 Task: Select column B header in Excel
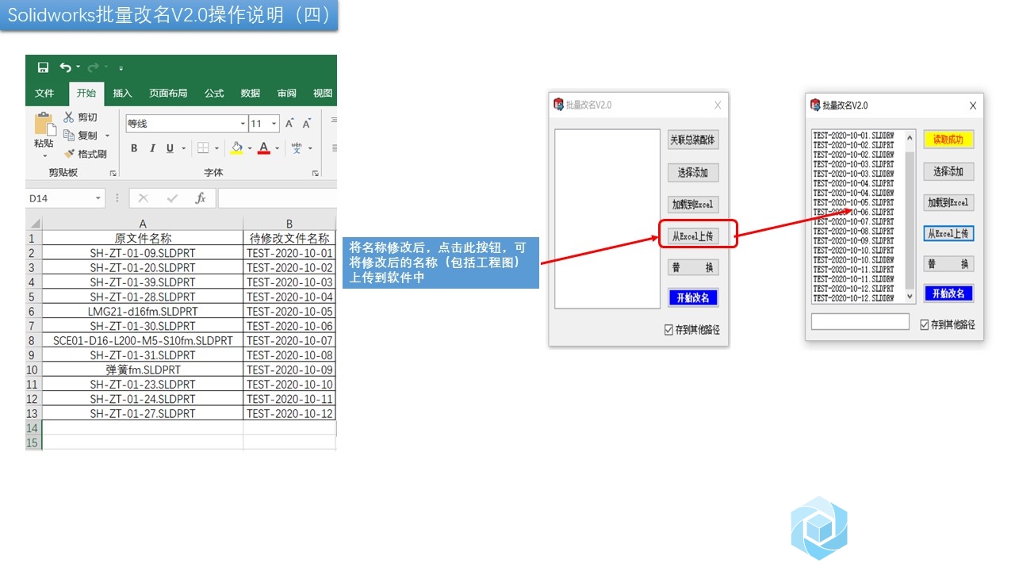click(289, 224)
